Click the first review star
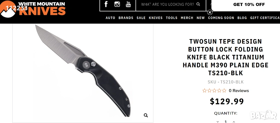The height and width of the screenshot is (123, 280). point(205,91)
